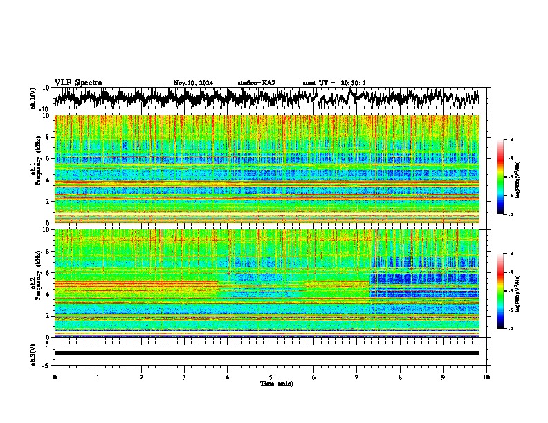548x423 pixels.
Task: Click the time axis tick label "9"
Action: [443, 377]
